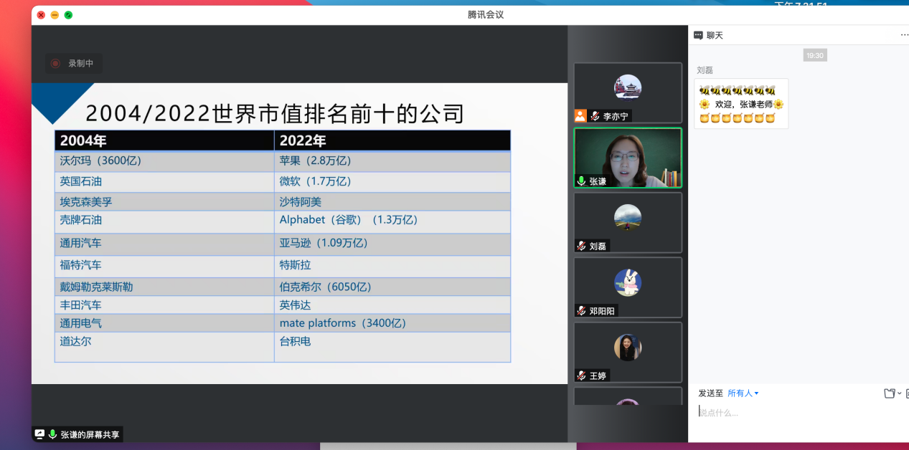Click the welcome message bubble from 刘磊
Screen dimensions: 909x450
[741, 104]
